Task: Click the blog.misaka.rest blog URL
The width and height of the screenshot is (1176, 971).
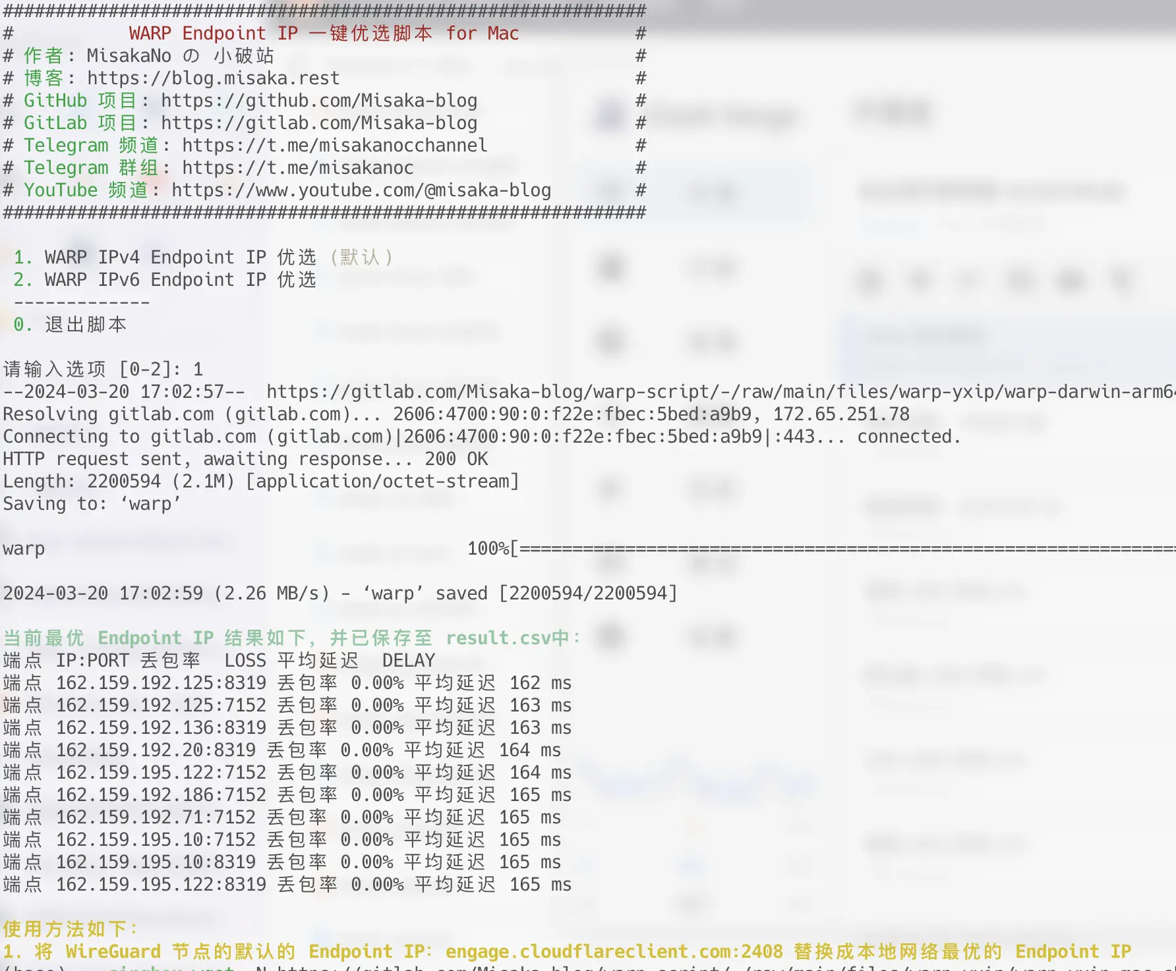Action: pos(213,78)
